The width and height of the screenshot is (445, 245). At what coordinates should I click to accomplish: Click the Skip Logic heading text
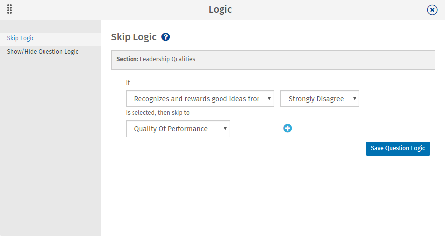(x=133, y=37)
